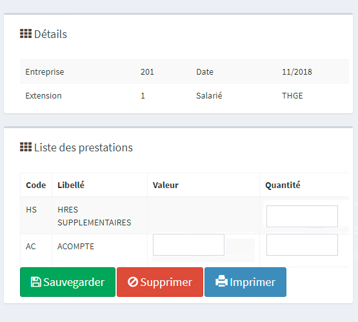Click the Entreprise value 201
Image resolution: width=358 pixels, height=322 pixels.
(147, 71)
